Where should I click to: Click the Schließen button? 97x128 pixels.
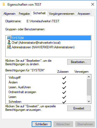(41, 124)
